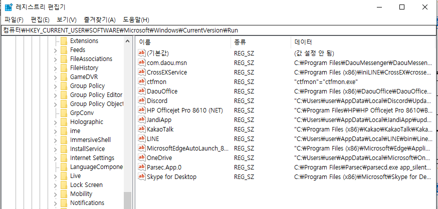Select the LanguageComponents key label

click(96, 167)
